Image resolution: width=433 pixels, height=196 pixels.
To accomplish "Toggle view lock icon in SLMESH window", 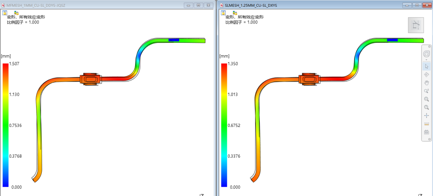I will coord(223,13).
